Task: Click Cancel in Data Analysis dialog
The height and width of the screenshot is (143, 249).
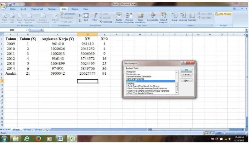Action: pyautogui.click(x=186, y=75)
